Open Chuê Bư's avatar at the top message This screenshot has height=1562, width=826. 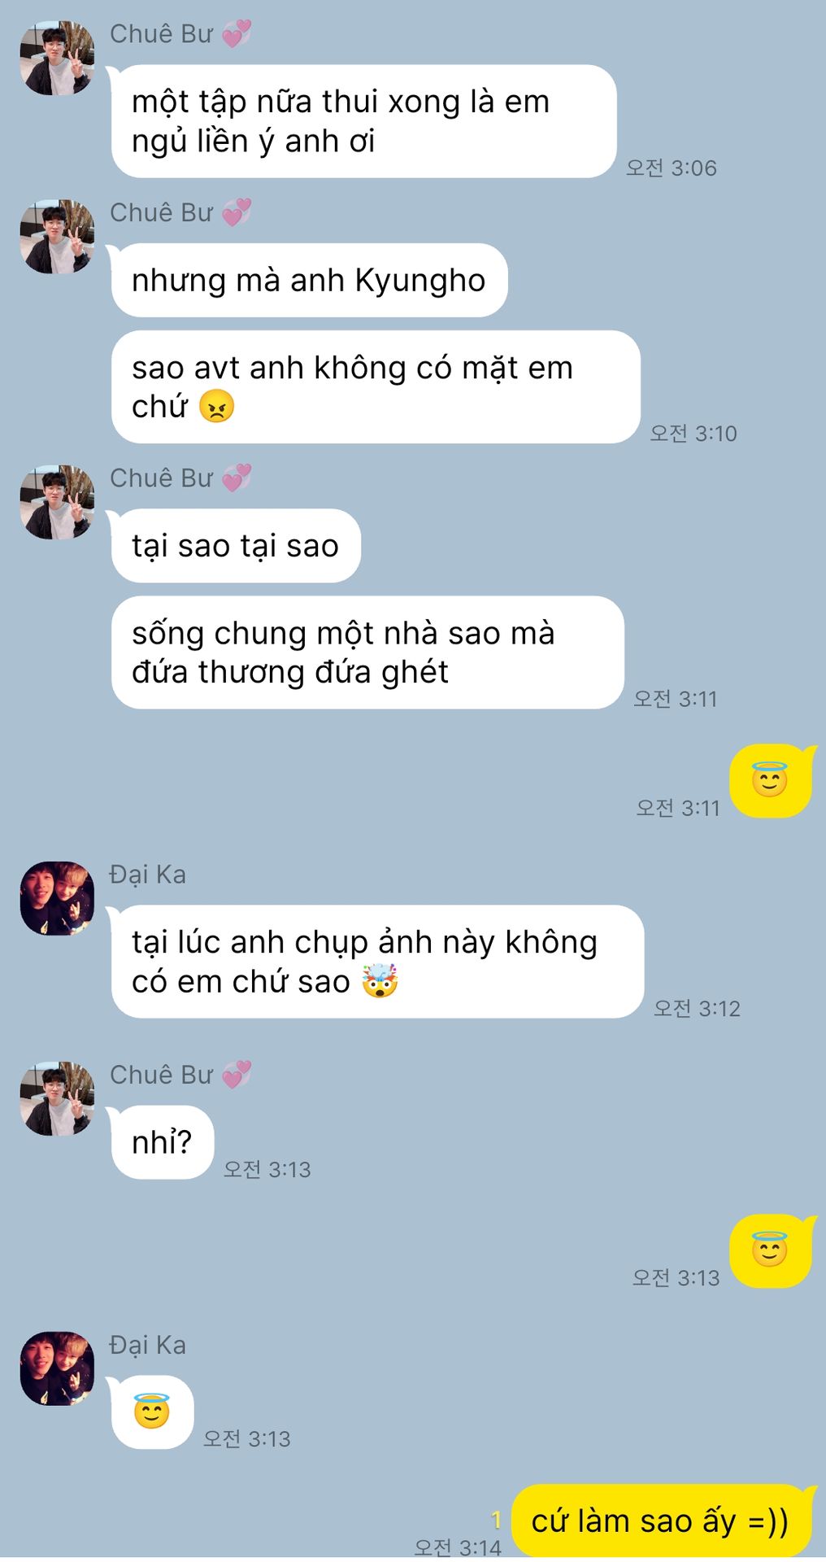point(57,58)
